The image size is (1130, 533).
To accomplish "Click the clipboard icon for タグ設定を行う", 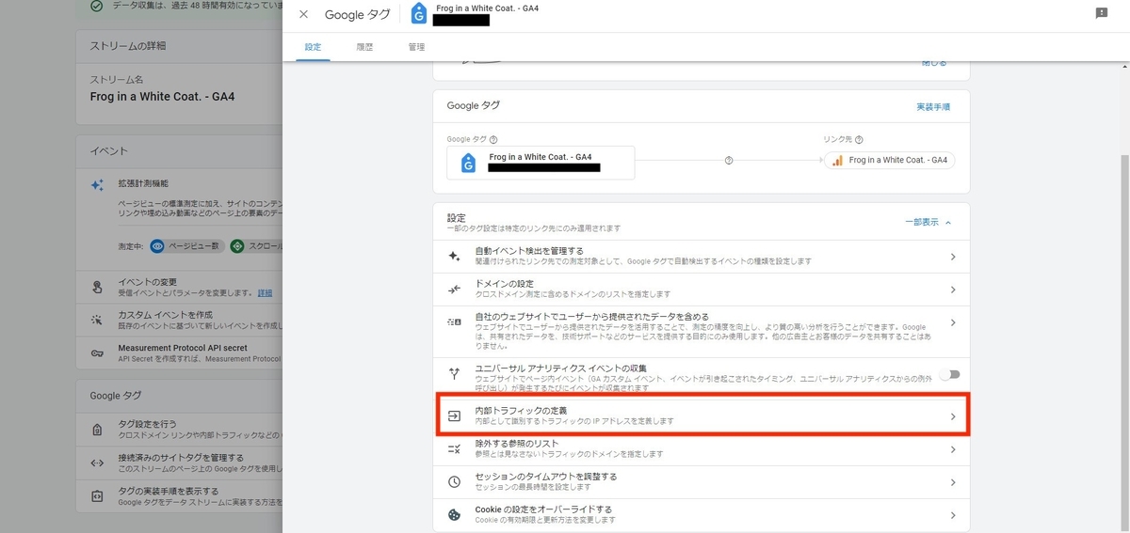I will [x=97, y=430].
